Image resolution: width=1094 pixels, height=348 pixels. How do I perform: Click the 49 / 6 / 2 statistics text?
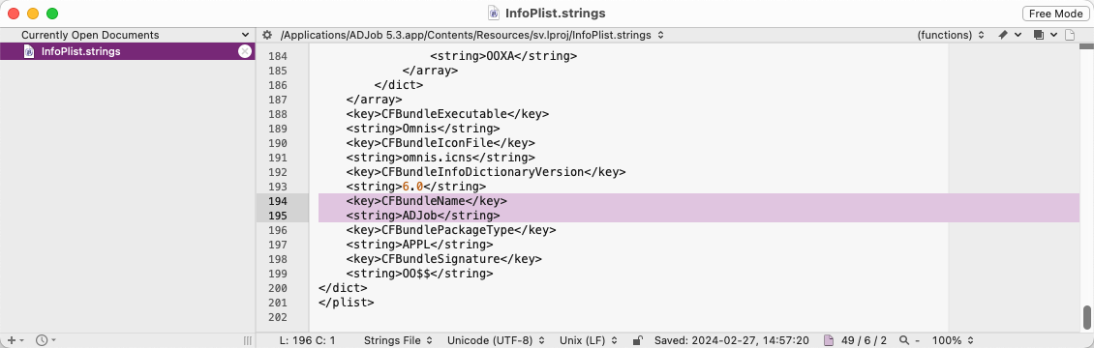pyautogui.click(x=863, y=340)
